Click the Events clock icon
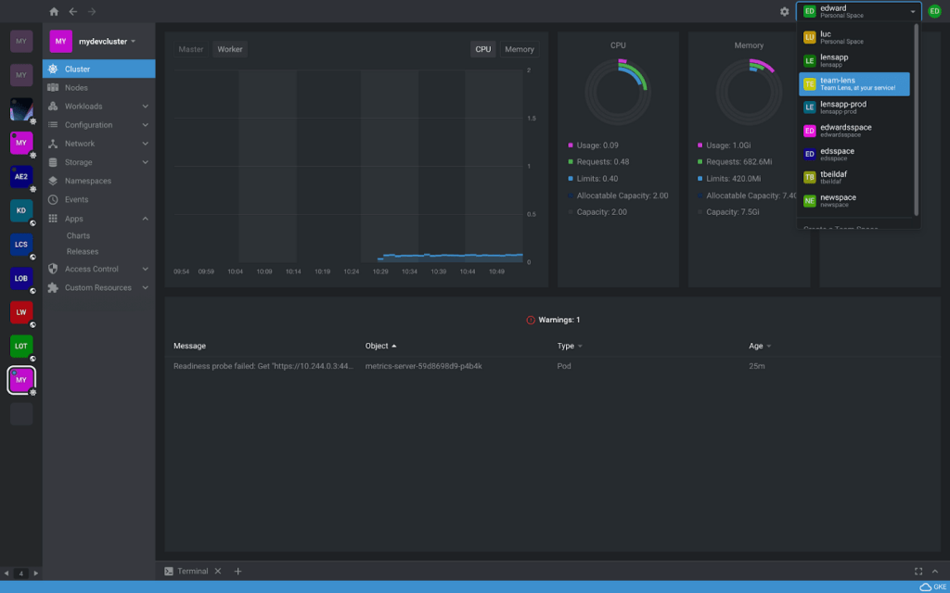Image resolution: width=950 pixels, height=593 pixels. 53,200
